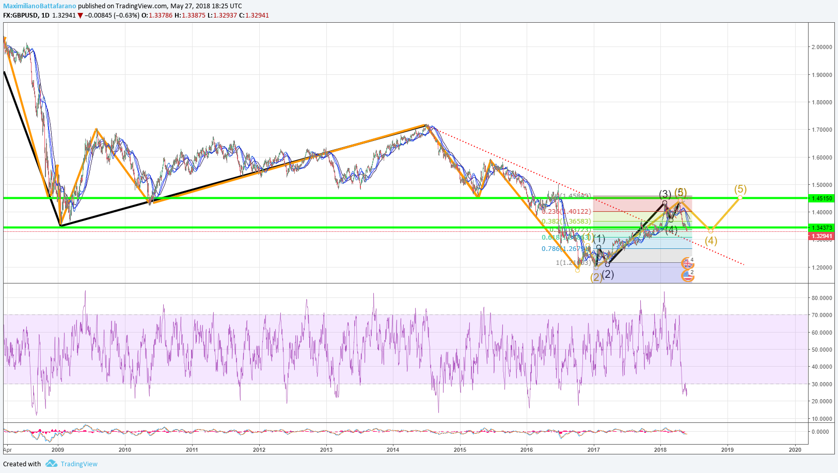Click the 2017 year on time axis
838x473 pixels.
click(x=594, y=450)
